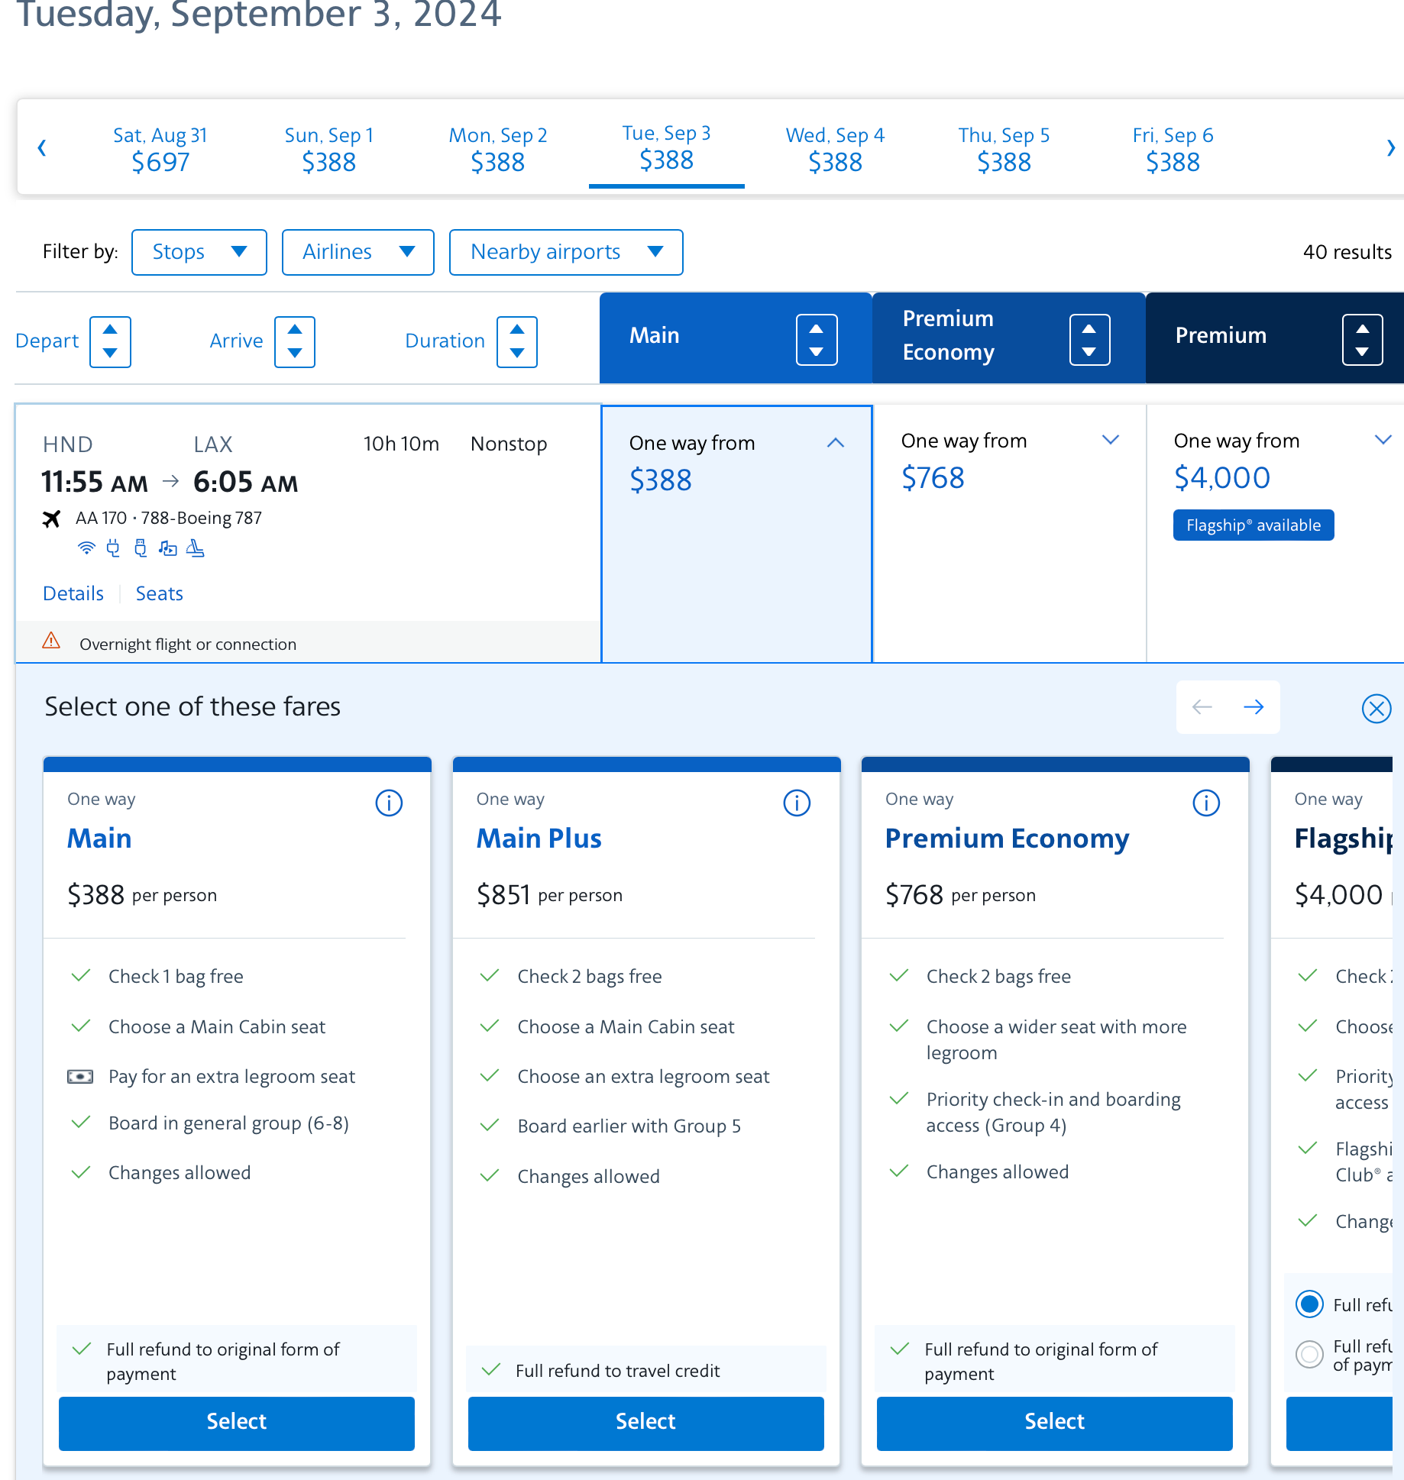Select the second Full refund radio option on Flagship card

click(x=1309, y=1354)
